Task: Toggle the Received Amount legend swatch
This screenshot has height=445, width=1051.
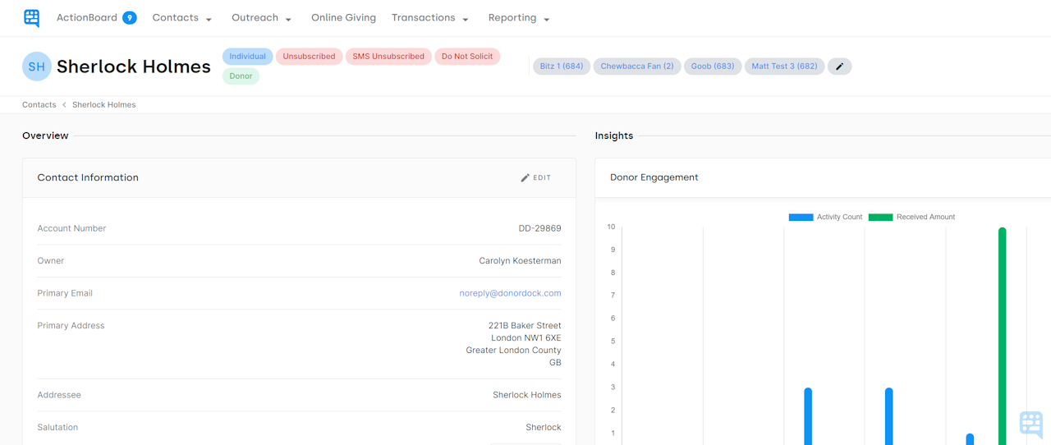Action: pyautogui.click(x=880, y=217)
